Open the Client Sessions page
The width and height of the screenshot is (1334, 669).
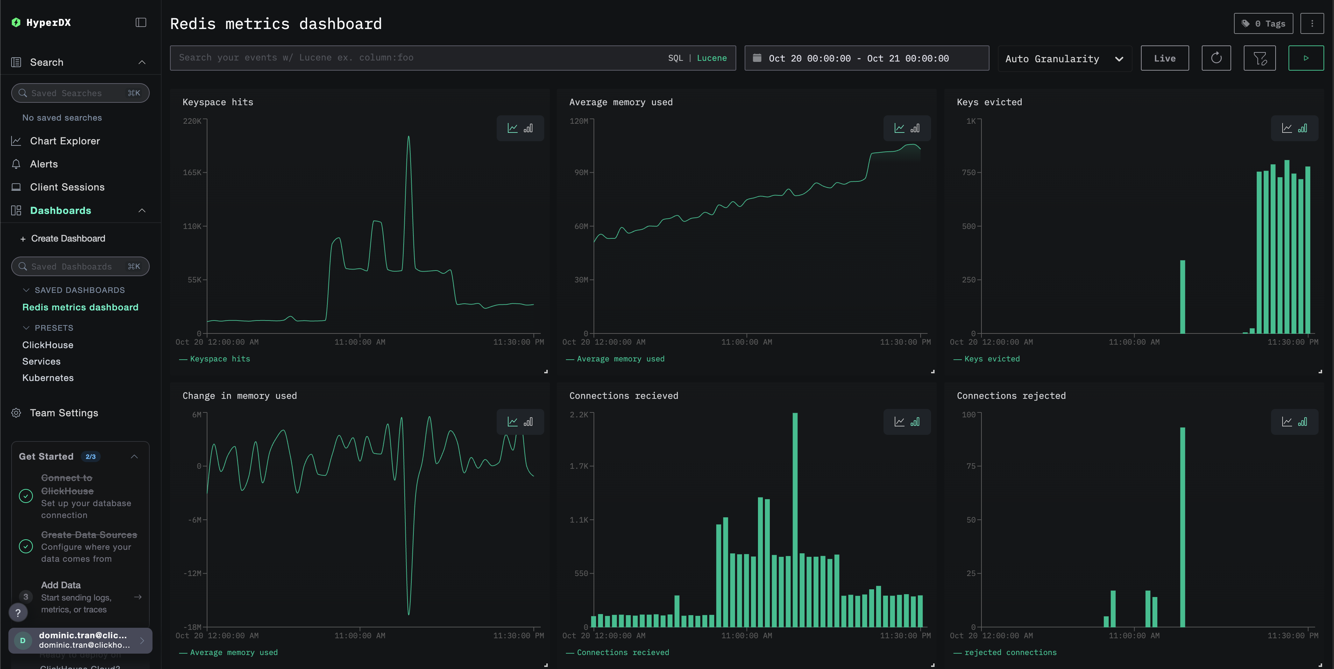(x=66, y=187)
